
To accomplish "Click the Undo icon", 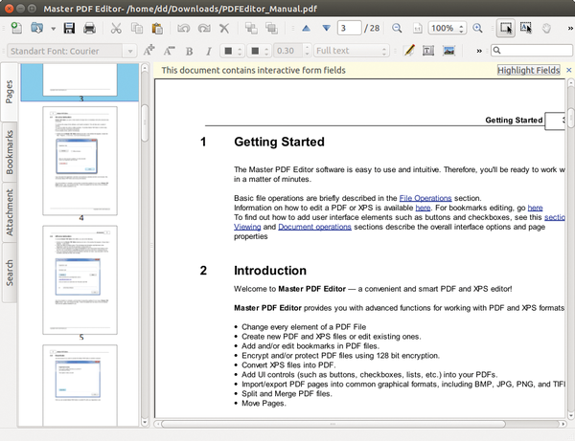I will coord(183,28).
